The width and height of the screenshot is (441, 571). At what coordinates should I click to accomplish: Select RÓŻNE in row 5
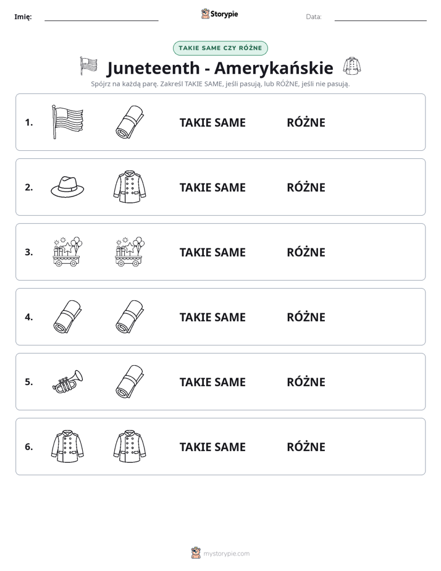306,382
